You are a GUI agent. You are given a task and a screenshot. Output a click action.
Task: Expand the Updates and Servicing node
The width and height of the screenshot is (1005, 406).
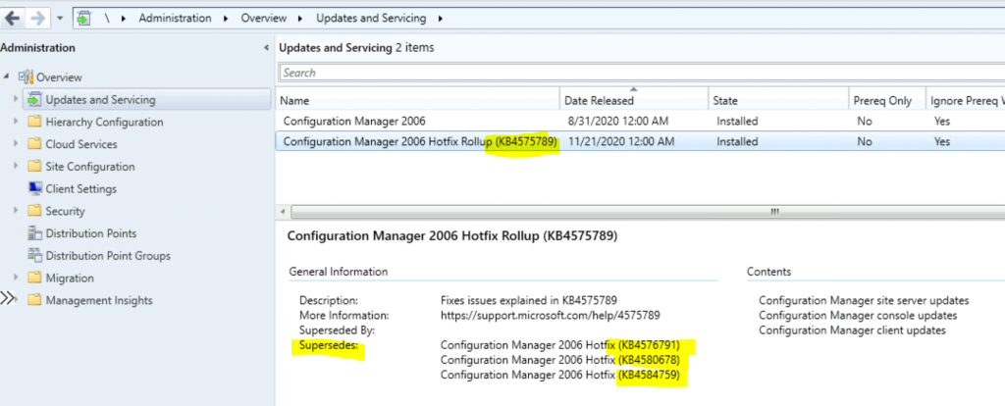(x=16, y=99)
